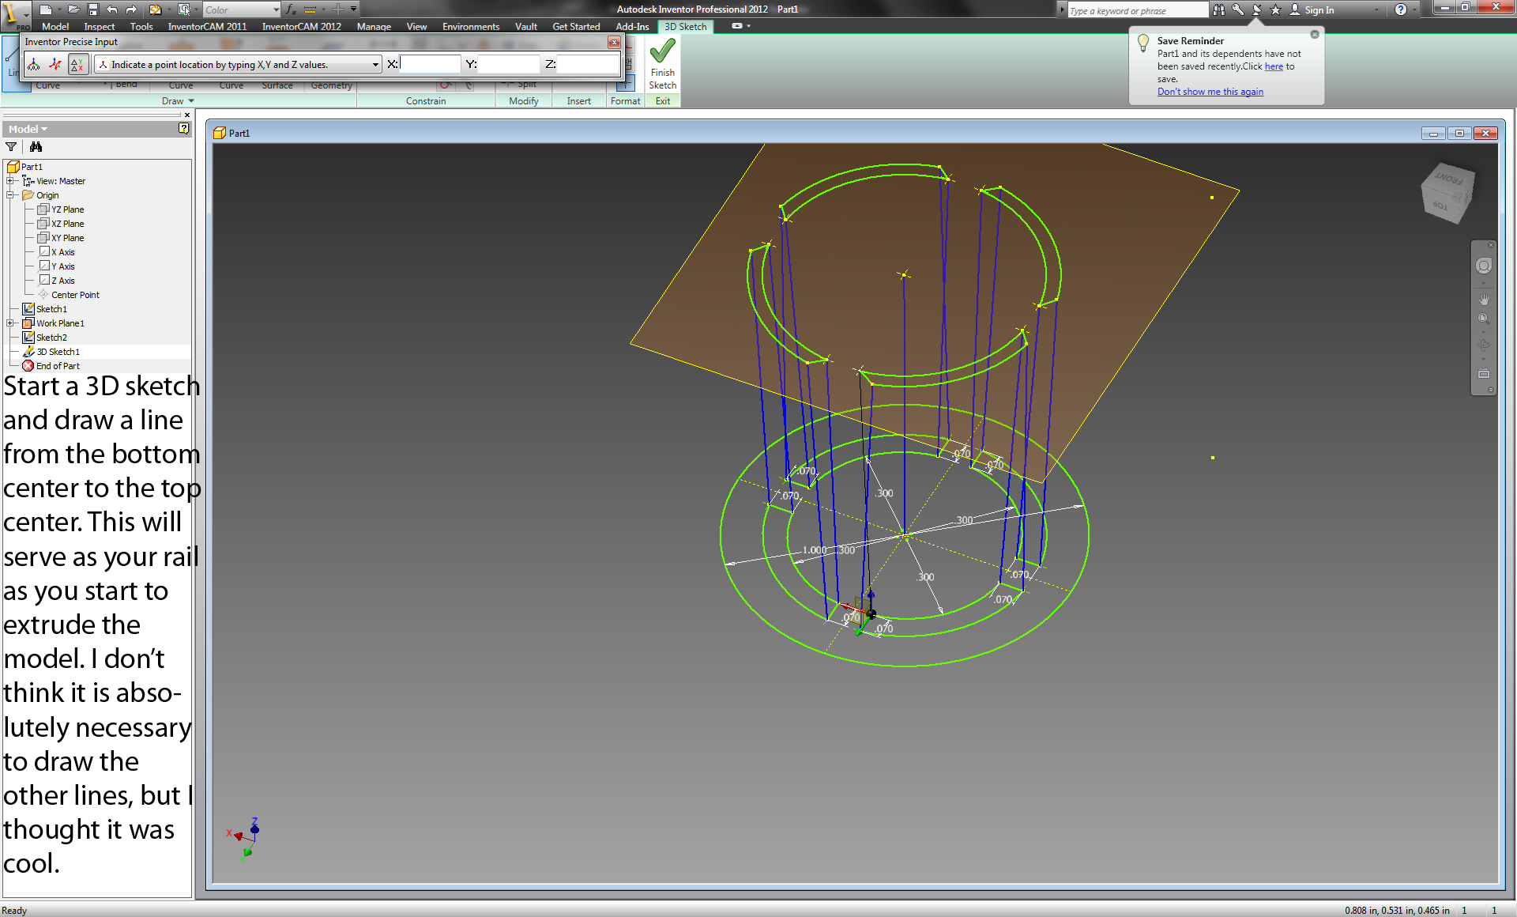The image size is (1517, 917).
Task: Focus the X coordinate input field
Action: pos(430,64)
